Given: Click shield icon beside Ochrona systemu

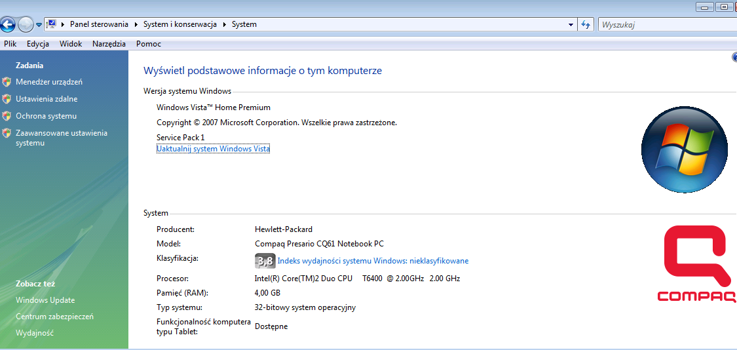Looking at the screenshot, I should [x=7, y=116].
